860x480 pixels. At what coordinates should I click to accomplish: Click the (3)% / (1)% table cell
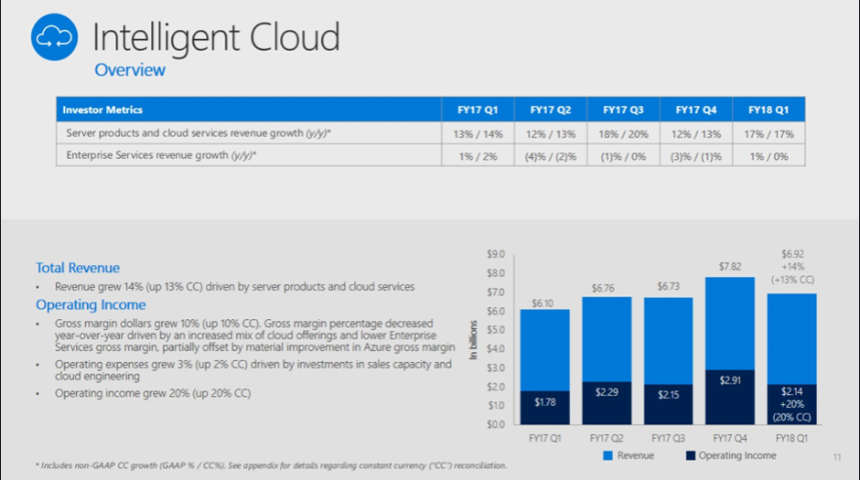697,155
